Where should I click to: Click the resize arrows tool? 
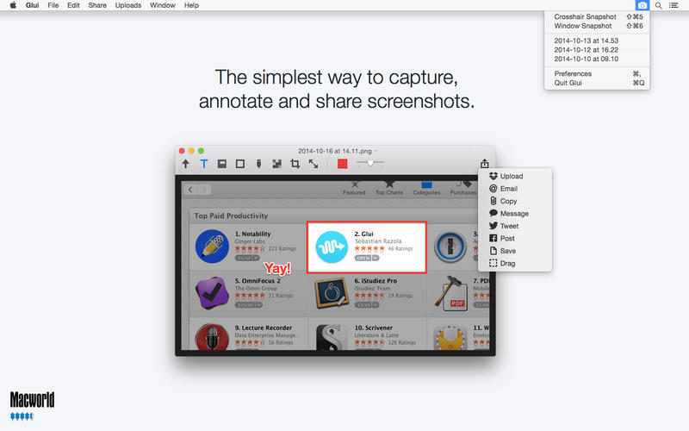313,164
